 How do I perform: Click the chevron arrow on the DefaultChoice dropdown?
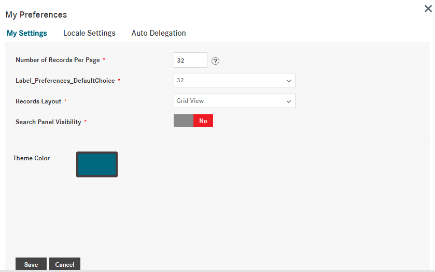point(289,81)
